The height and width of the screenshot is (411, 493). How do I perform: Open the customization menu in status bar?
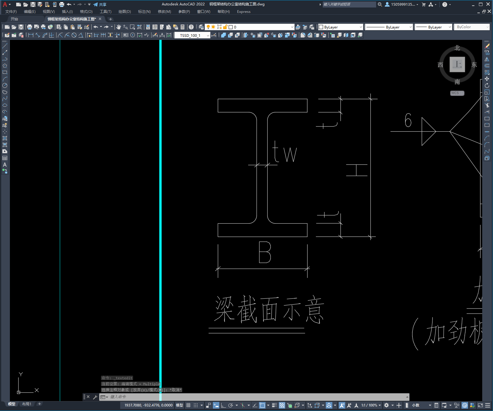pos(488,405)
